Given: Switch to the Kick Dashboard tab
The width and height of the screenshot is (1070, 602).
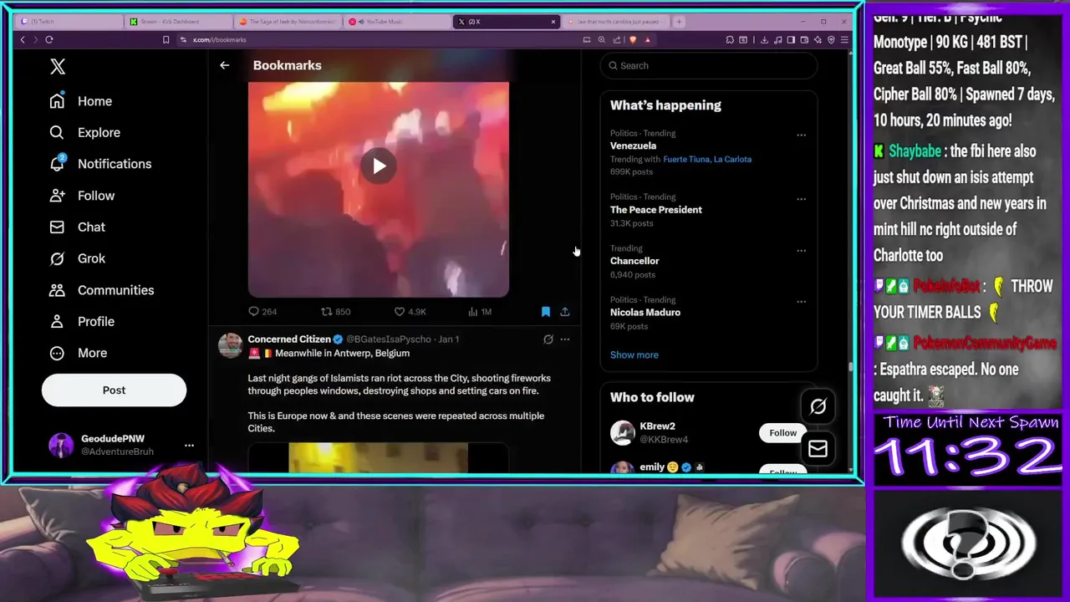Looking at the screenshot, I should click(x=178, y=22).
